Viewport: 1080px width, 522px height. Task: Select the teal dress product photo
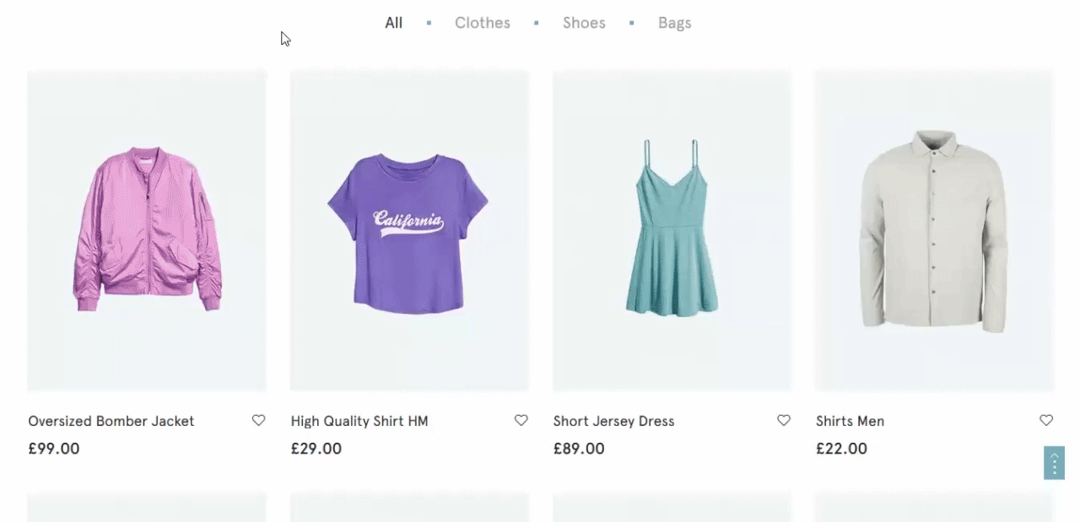pos(672,228)
